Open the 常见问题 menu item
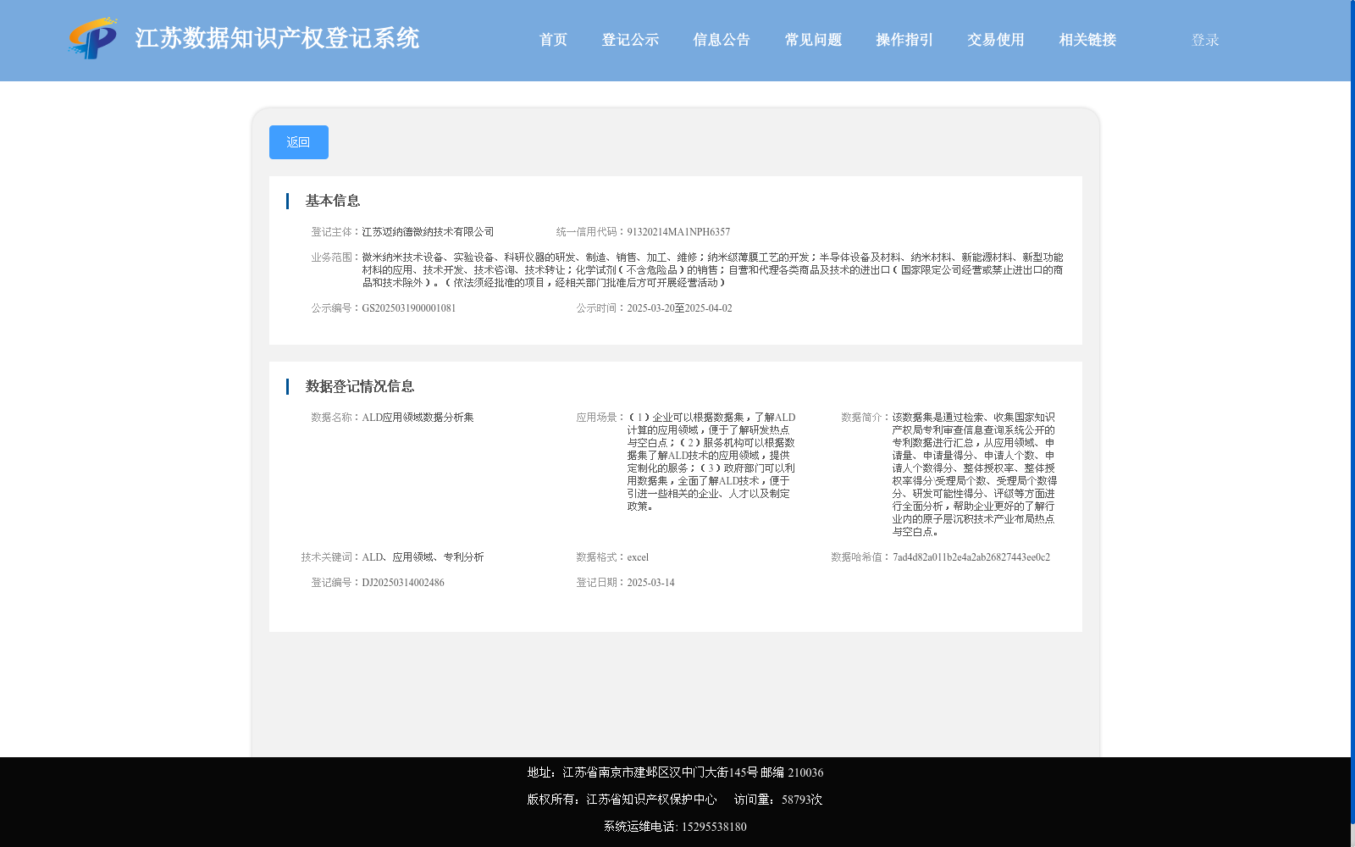Viewport: 1355px width, 847px height. [x=813, y=40]
